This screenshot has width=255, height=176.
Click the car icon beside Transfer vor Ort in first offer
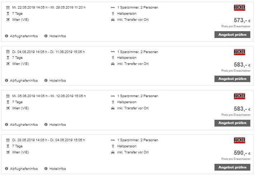pos(113,20)
